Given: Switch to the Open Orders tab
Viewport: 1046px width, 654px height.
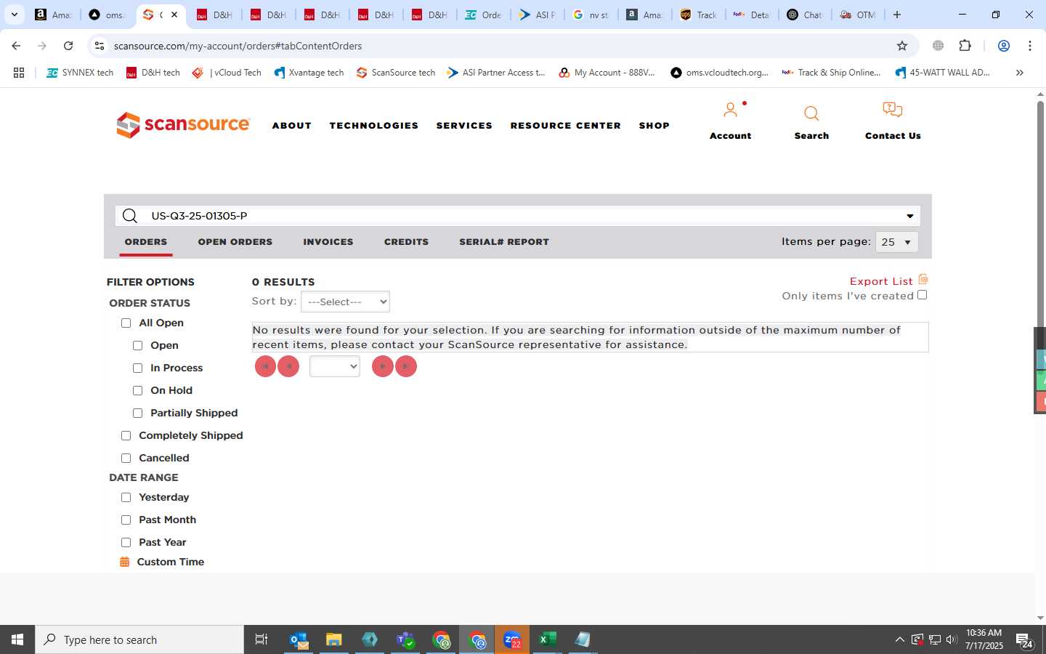Looking at the screenshot, I should pyautogui.click(x=235, y=242).
